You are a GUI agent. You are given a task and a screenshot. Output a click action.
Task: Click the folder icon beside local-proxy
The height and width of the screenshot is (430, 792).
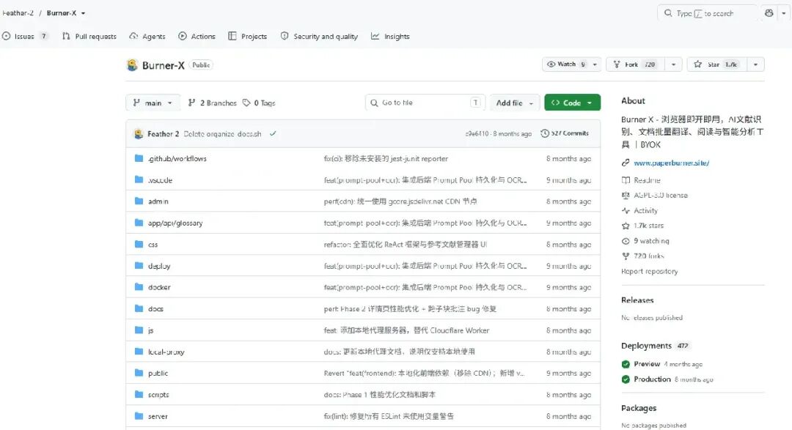click(139, 352)
